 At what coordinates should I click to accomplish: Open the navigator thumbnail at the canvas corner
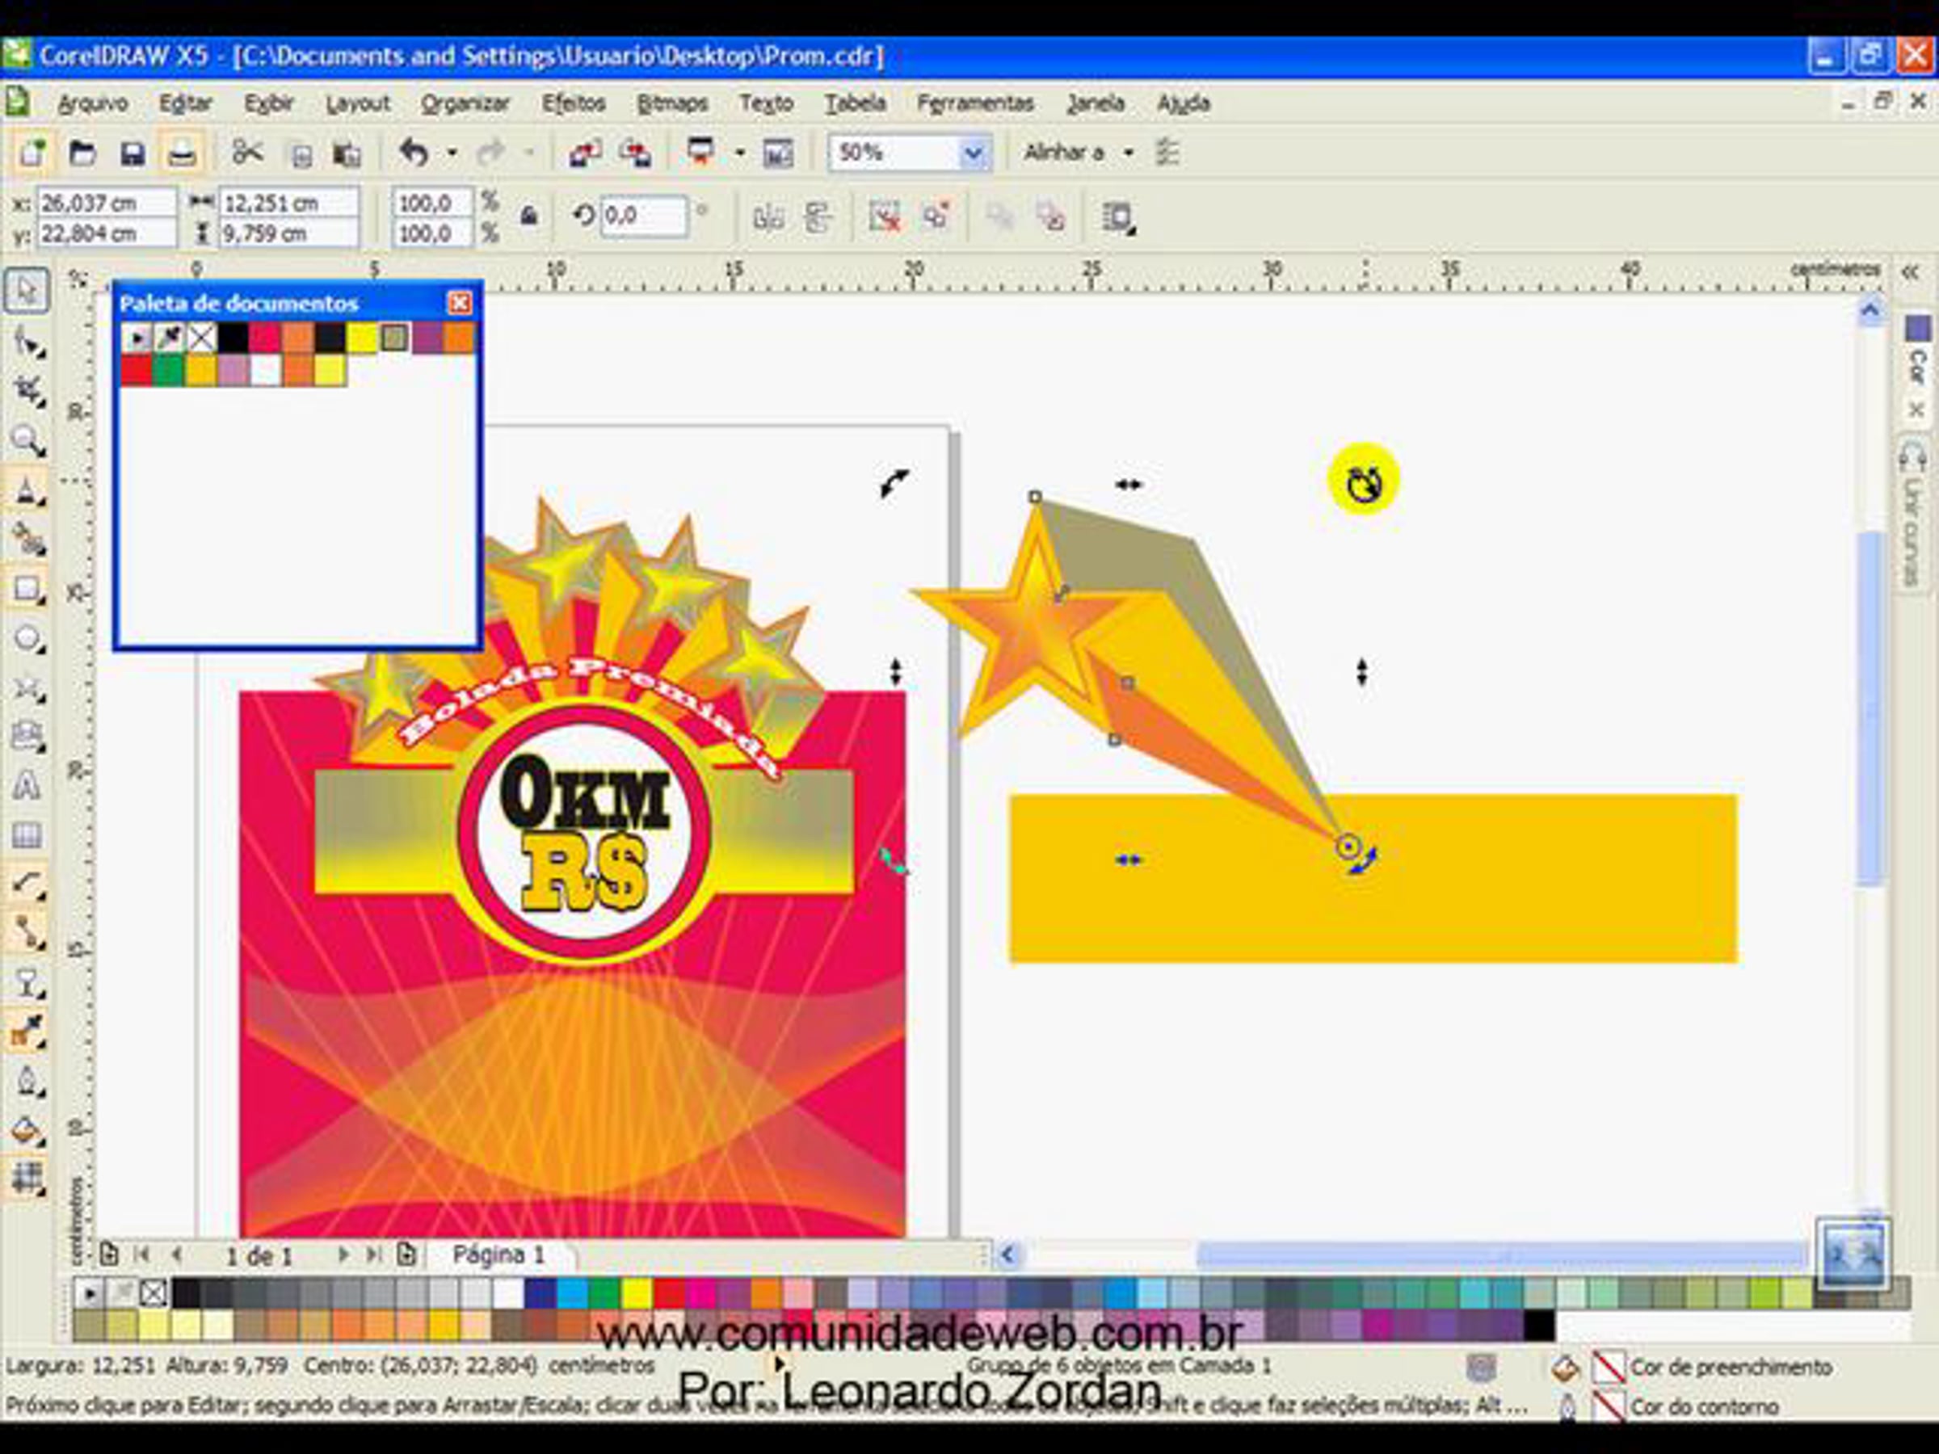pos(1853,1255)
